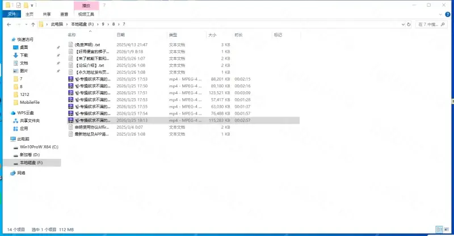Open 共享文件夹 under WPS cloud

click(x=30, y=120)
